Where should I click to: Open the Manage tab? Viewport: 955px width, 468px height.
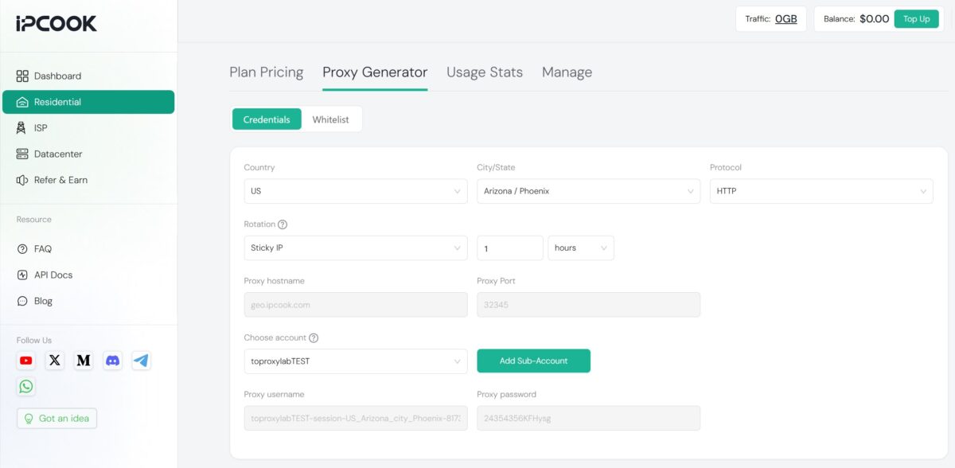567,72
